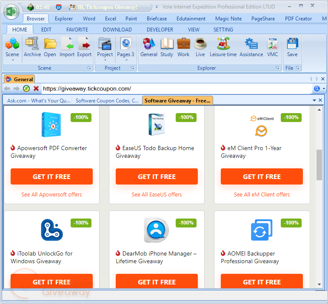Switch to the Excel module tab
The width and height of the screenshot is (328, 304).
pyautogui.click(x=111, y=19)
